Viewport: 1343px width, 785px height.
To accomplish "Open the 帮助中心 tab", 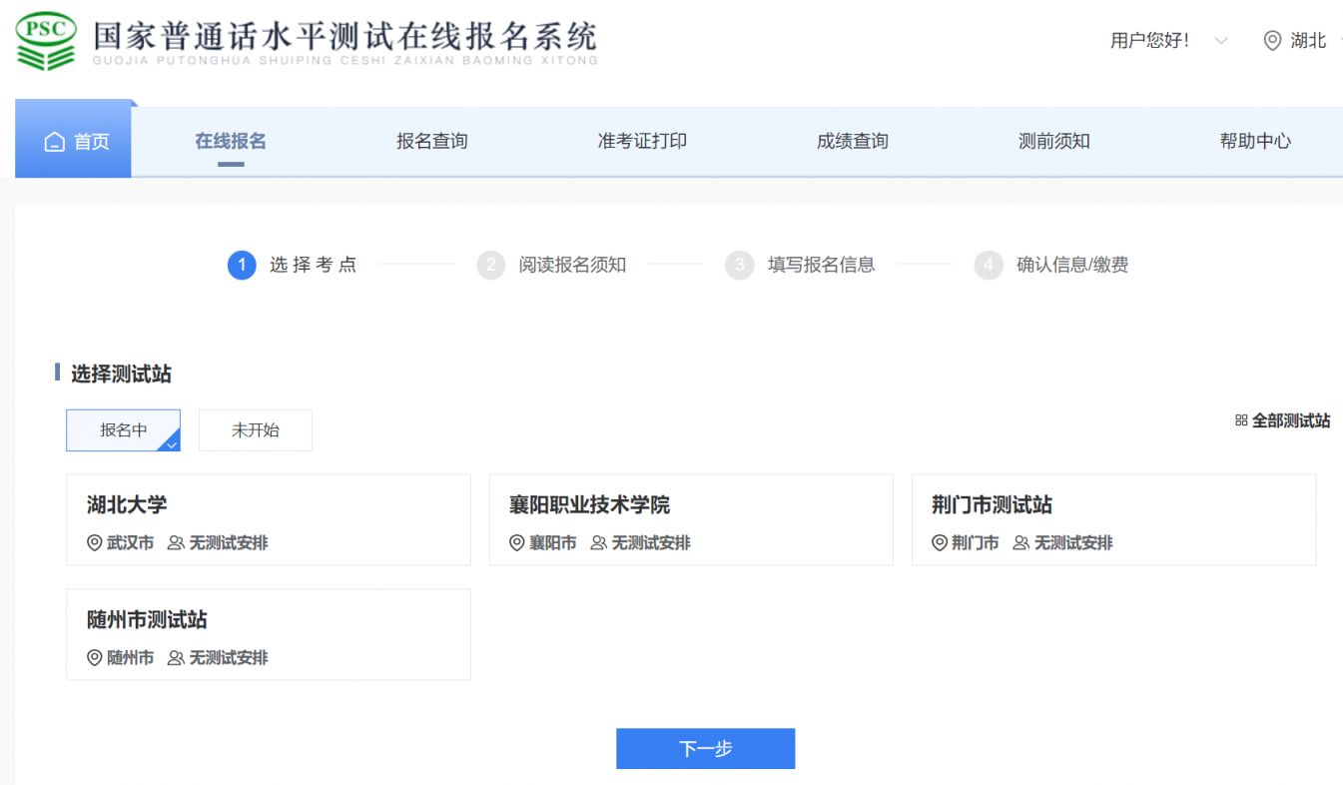I will (1255, 142).
